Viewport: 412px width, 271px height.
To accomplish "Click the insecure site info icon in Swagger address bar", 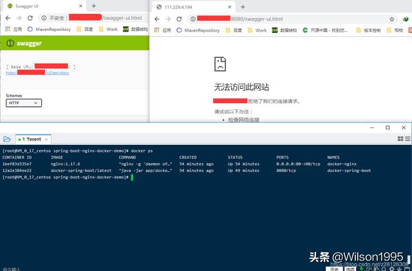I will pos(44,18).
